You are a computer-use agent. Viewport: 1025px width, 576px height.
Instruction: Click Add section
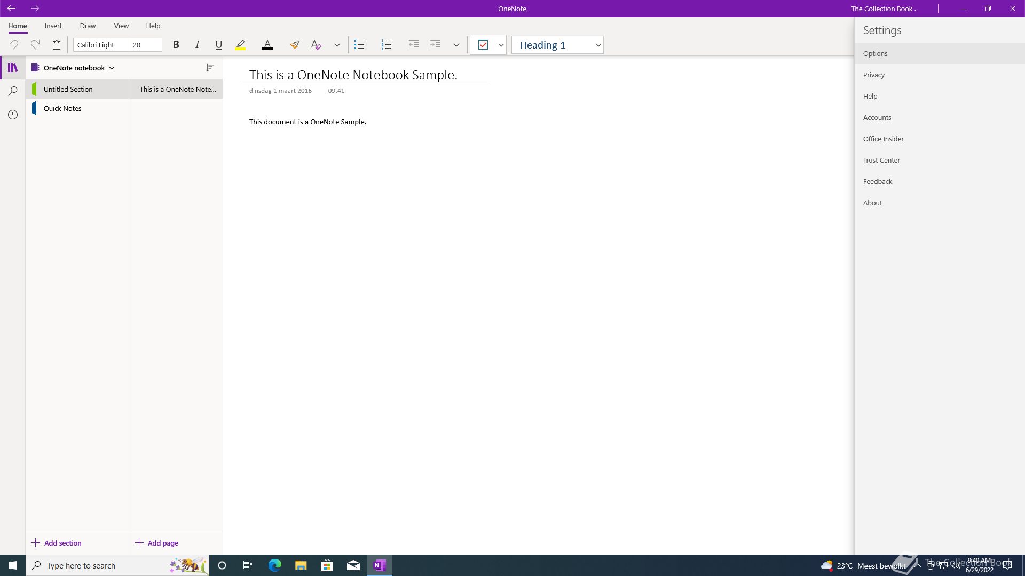pos(57,543)
